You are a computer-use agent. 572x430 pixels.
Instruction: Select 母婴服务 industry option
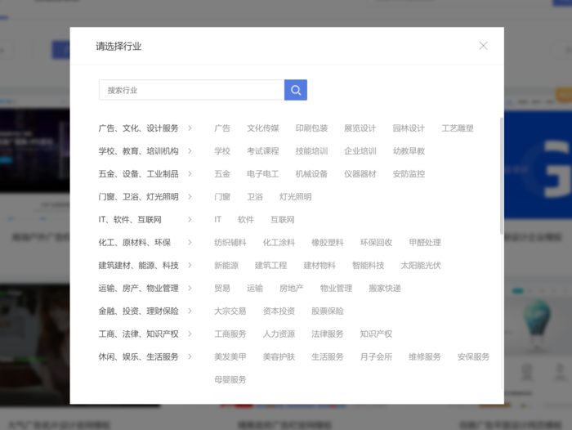point(230,379)
